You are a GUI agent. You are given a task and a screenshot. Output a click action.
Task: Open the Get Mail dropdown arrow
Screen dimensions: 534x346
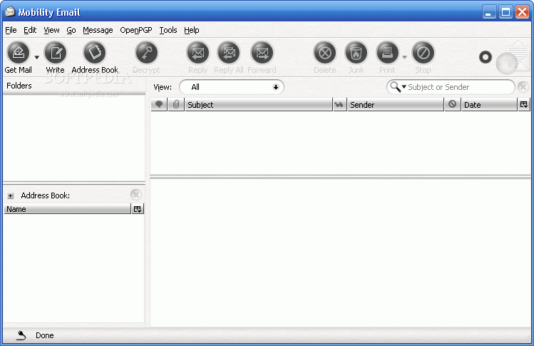pos(37,57)
